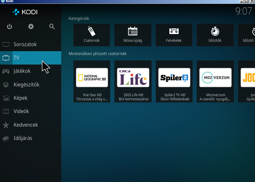Click the Időjárás cloud icon
Image resolution: width=255 pixels, height=182 pixels.
click(6, 138)
